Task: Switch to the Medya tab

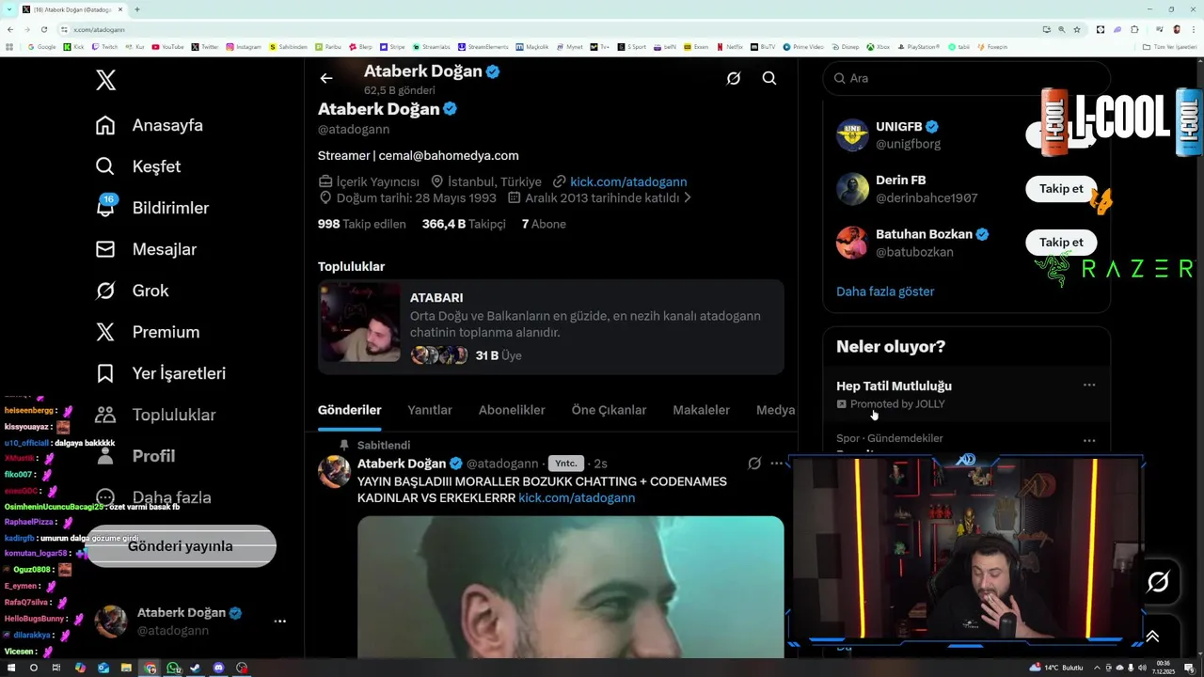Action: click(x=775, y=410)
